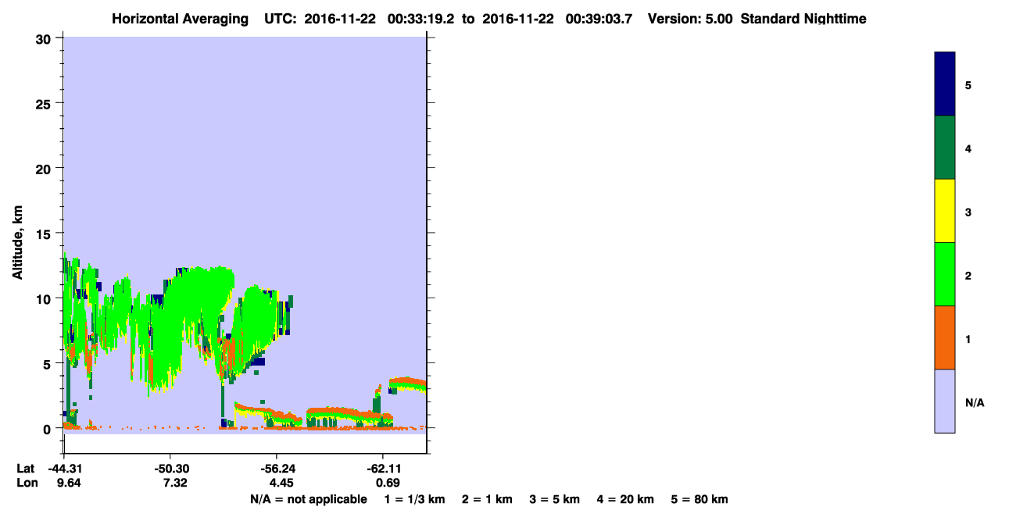Click the '4 = 20 km' legend text
1016x521 pixels.
pos(626,499)
